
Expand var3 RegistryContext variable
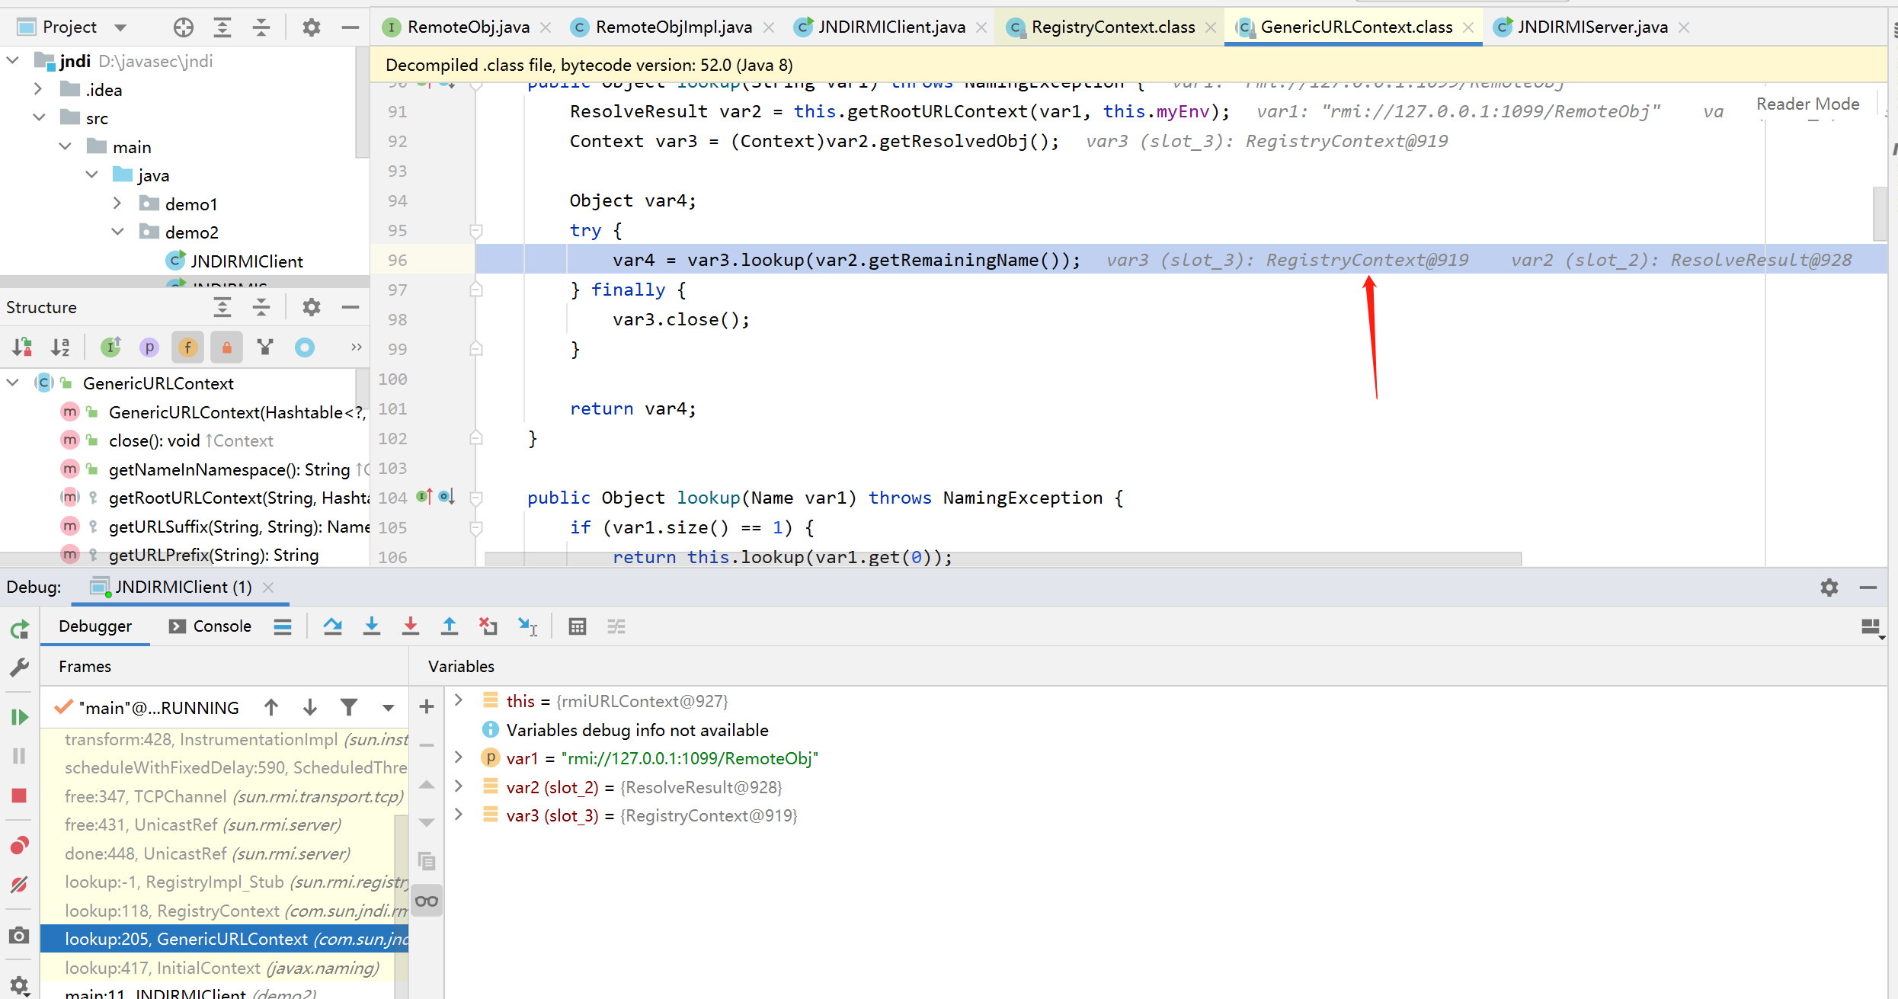459,815
